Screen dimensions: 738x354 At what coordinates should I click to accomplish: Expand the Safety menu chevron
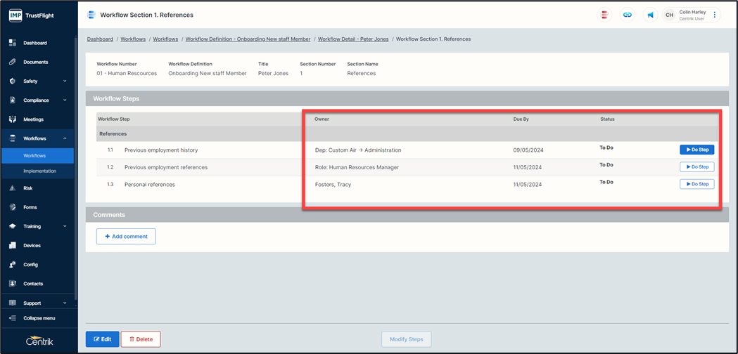pyautogui.click(x=65, y=81)
